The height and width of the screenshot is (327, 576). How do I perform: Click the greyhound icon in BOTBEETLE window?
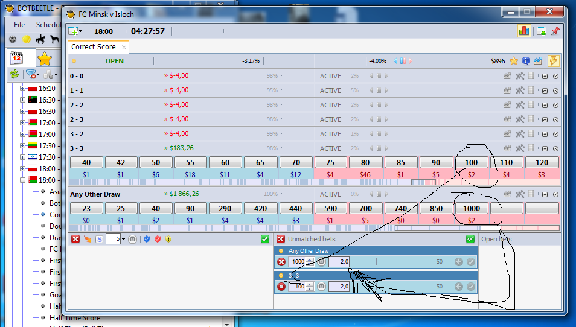(55, 39)
